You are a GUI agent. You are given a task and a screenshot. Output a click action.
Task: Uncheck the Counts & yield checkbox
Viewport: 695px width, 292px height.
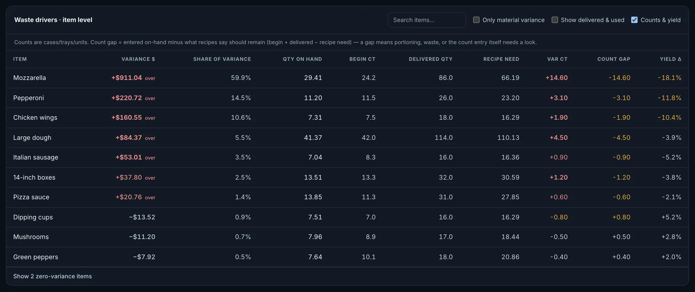(x=635, y=20)
